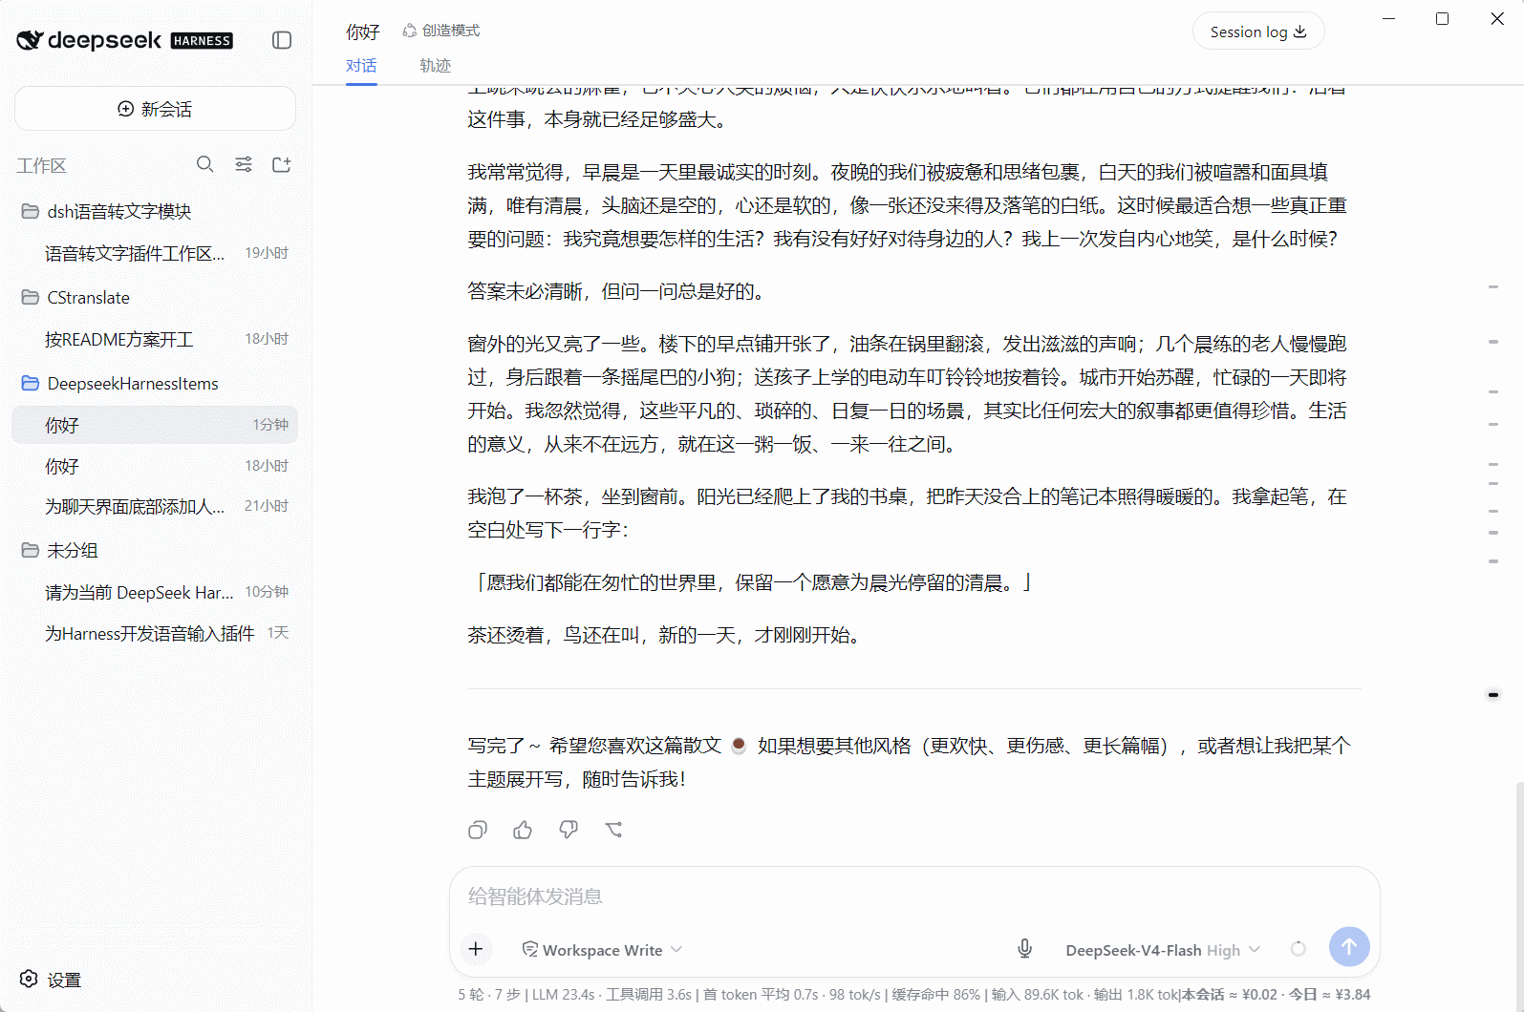Click the 今日 ≈ ¥3.84 cost text
This screenshot has height=1012, width=1524.
click(x=1329, y=995)
